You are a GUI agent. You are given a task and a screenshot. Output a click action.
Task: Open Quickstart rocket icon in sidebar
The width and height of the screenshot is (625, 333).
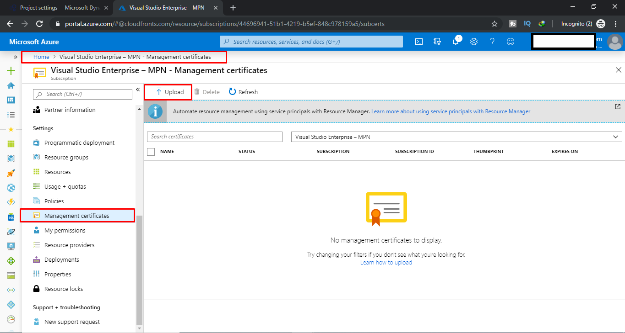click(x=11, y=173)
